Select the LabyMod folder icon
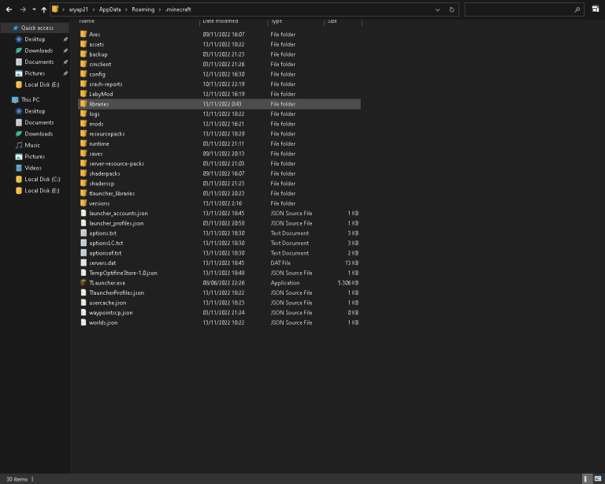 point(84,94)
